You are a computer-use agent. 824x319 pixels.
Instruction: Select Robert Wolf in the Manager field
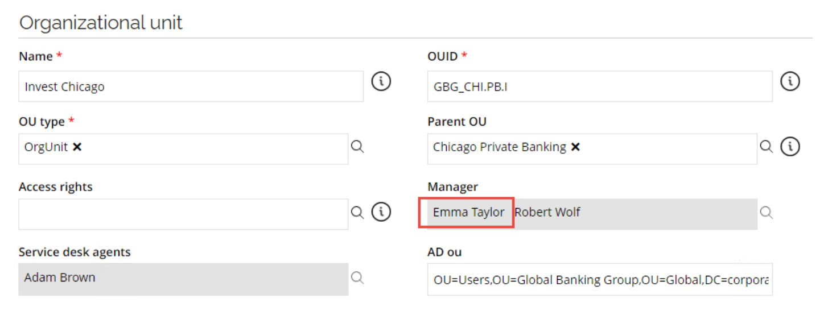547,212
